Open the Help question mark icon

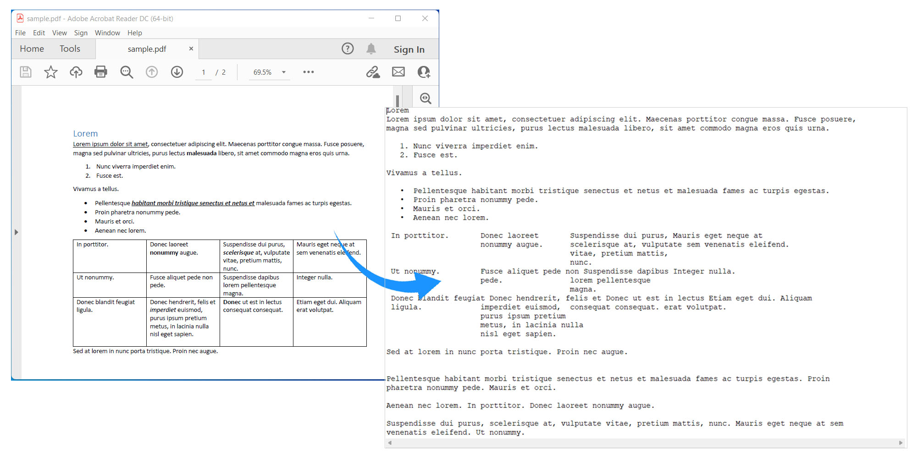click(x=348, y=49)
